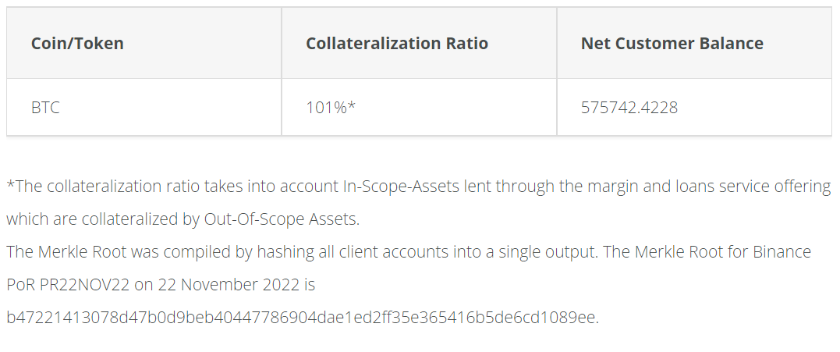Click the 101%* collateralization value
The height and width of the screenshot is (352, 840).
tap(331, 108)
